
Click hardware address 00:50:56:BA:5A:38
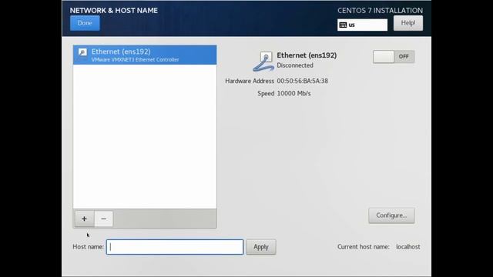[303, 81]
